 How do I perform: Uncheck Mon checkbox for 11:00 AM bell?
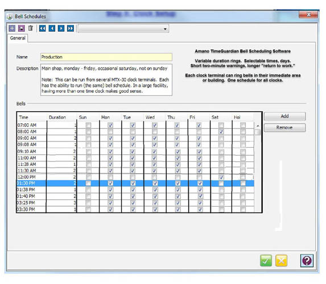tap(110, 158)
